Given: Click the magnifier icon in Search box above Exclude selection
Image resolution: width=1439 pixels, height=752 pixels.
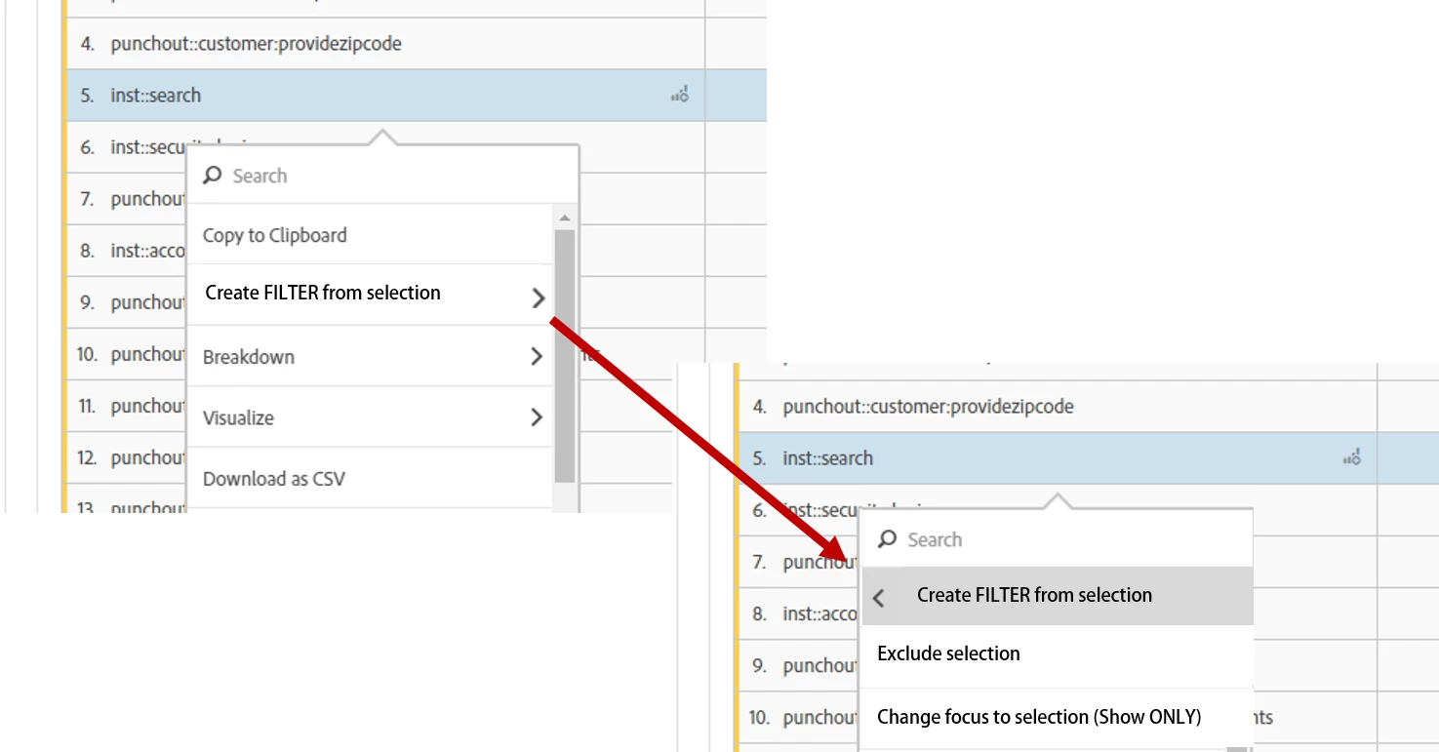Looking at the screenshot, I should pyautogui.click(x=887, y=539).
